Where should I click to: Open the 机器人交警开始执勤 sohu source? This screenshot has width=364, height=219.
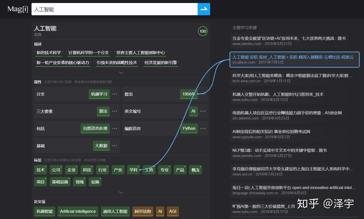pyautogui.click(x=294, y=97)
